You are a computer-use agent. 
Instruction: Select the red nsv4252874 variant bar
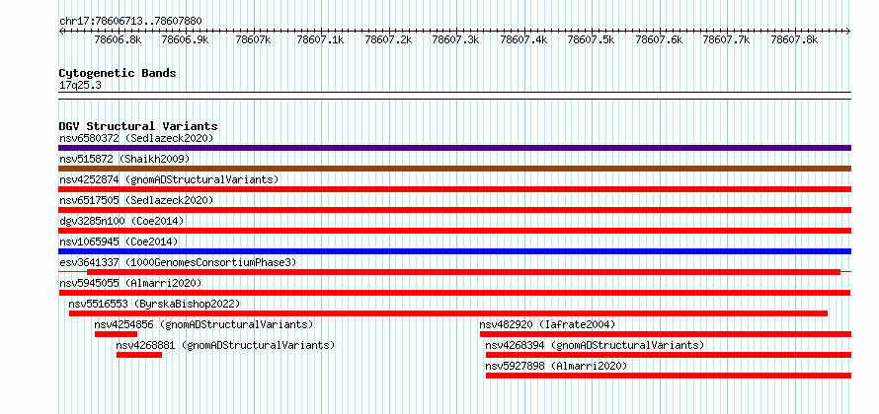point(454,189)
